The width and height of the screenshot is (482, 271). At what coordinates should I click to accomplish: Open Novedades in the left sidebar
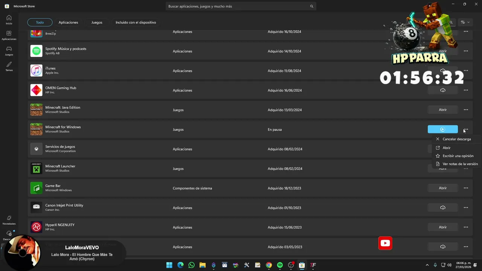point(9,220)
